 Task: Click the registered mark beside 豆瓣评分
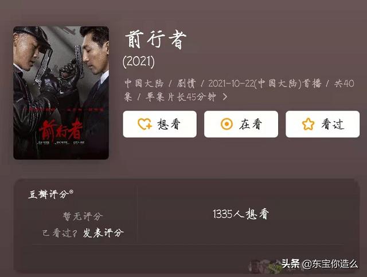[x=71, y=192]
